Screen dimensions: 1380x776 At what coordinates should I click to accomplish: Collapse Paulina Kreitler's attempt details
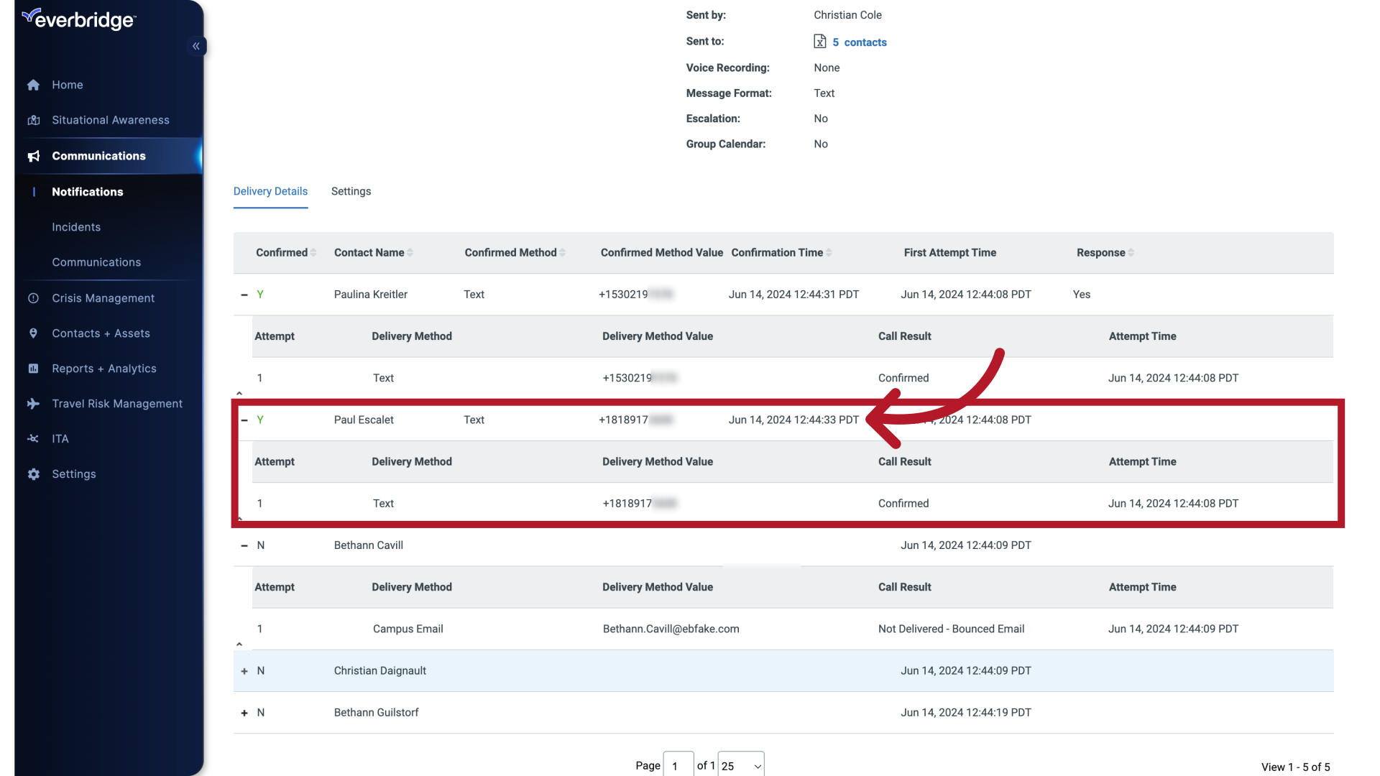(244, 294)
